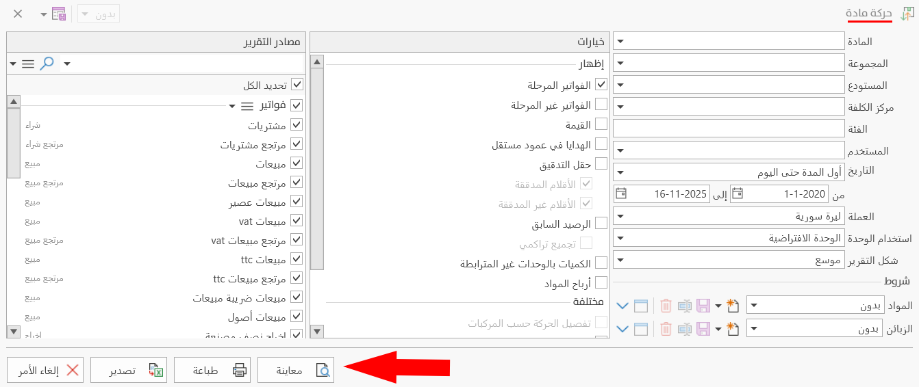The height and width of the screenshot is (387, 919).
Task: Click the list menu icon next to فواتير
Action: (x=247, y=106)
